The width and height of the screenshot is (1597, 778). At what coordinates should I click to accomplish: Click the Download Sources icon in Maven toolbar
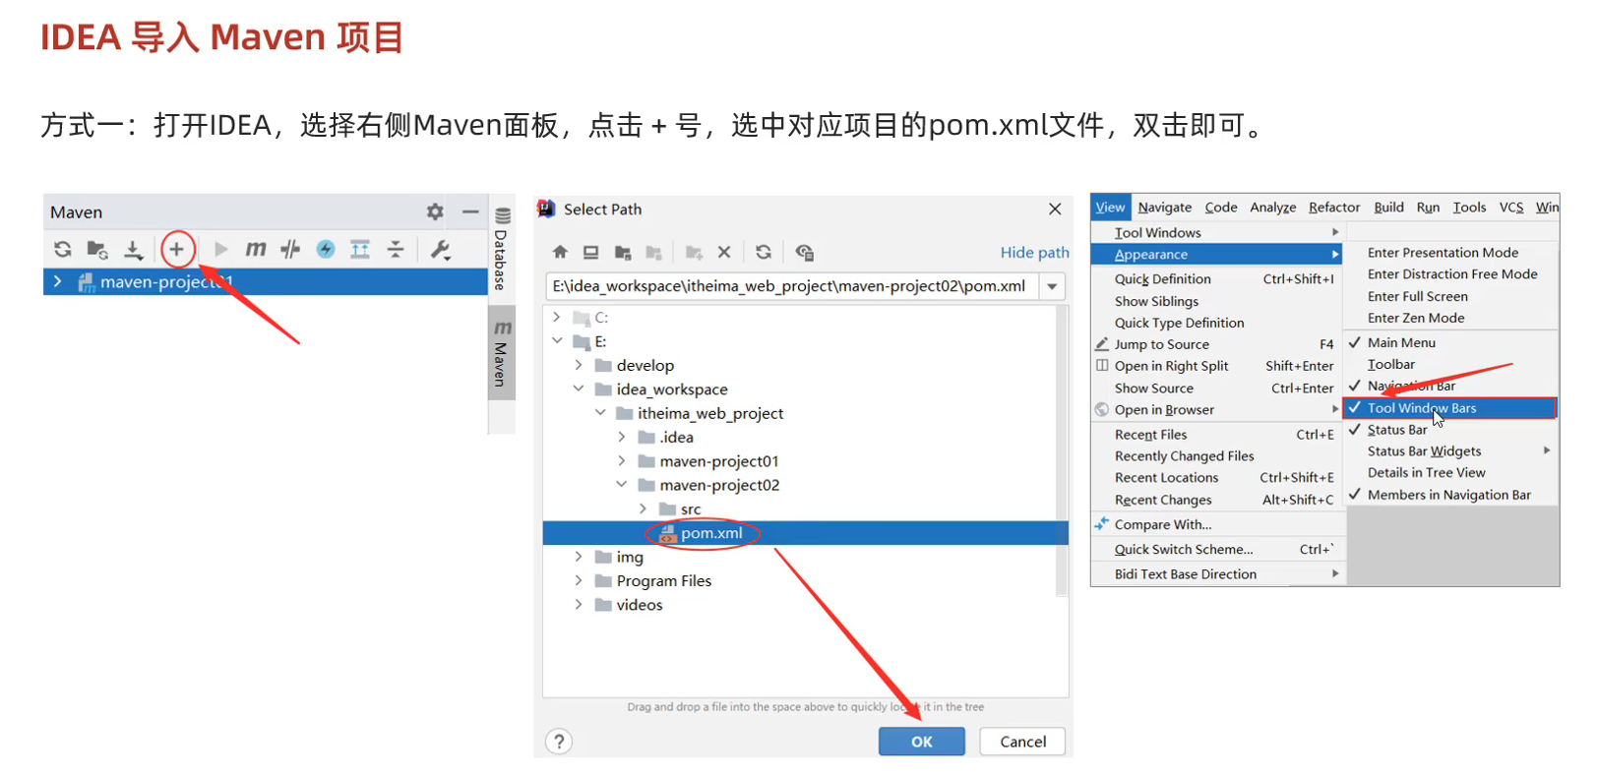click(133, 250)
